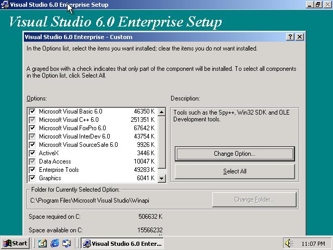This screenshot has height=250, width=333.
Task: Click the 15566232 space available value
Action: [150, 230]
